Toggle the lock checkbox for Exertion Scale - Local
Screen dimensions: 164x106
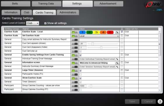point(122,32)
